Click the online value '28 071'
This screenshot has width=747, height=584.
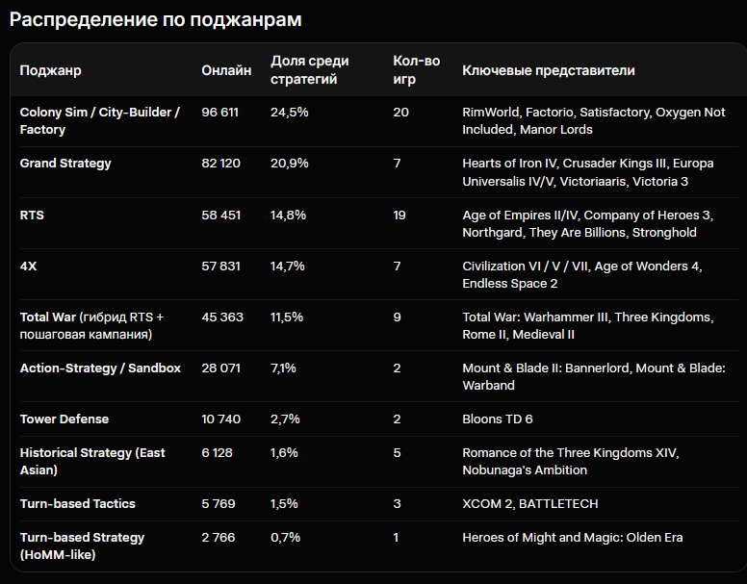point(220,368)
